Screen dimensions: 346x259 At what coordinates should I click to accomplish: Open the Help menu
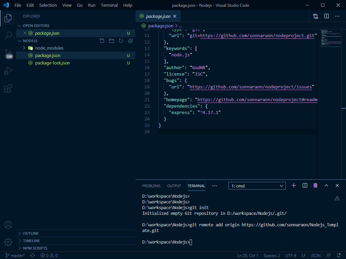[x=127, y=5]
